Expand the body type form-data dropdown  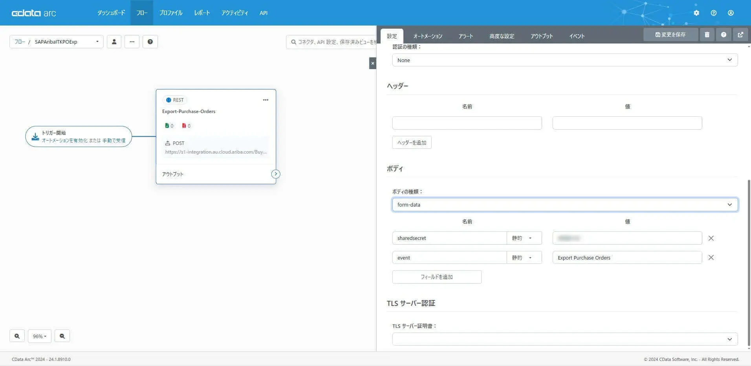(x=565, y=205)
